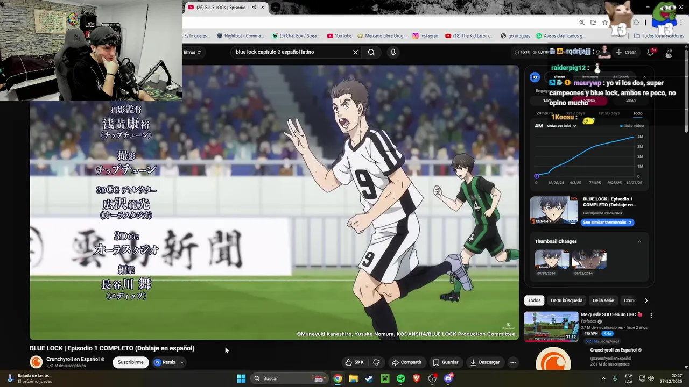
Task: Open Crunchyroll en Español channel name link
Action: (73, 359)
